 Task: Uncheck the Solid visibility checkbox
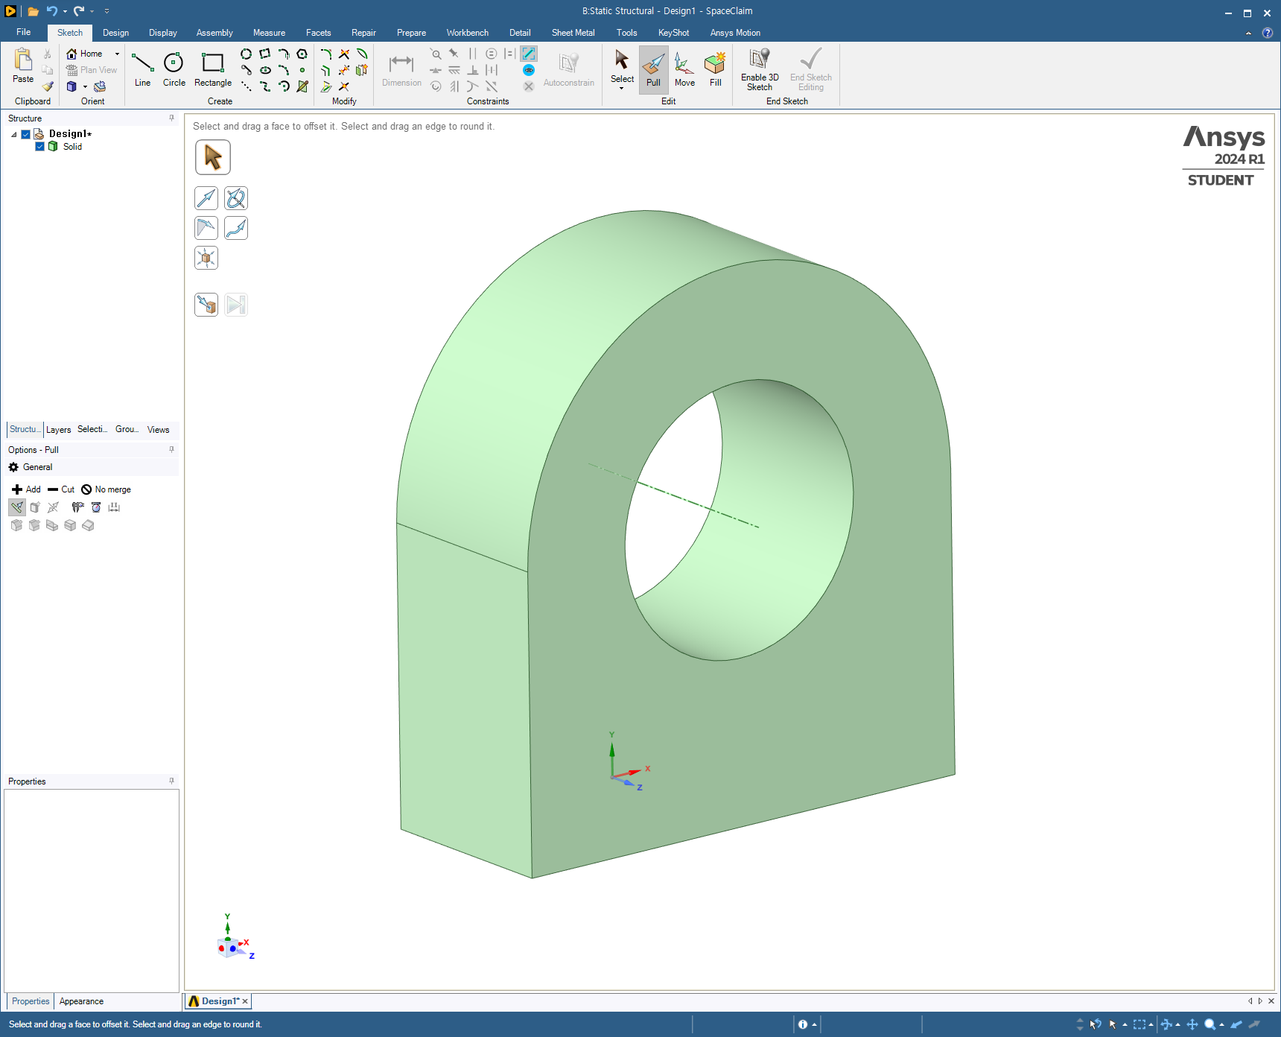tap(40, 147)
